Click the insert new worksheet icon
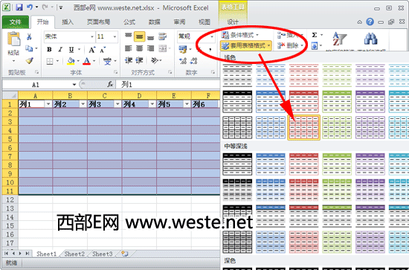 [125, 254]
